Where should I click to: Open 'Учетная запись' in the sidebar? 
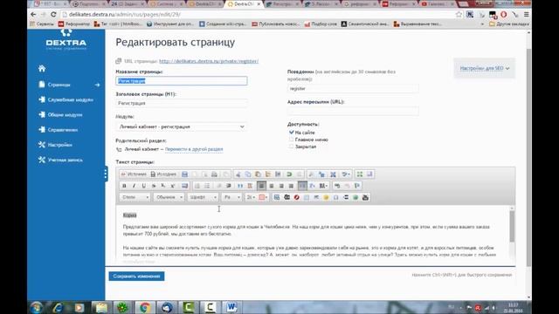coord(66,160)
